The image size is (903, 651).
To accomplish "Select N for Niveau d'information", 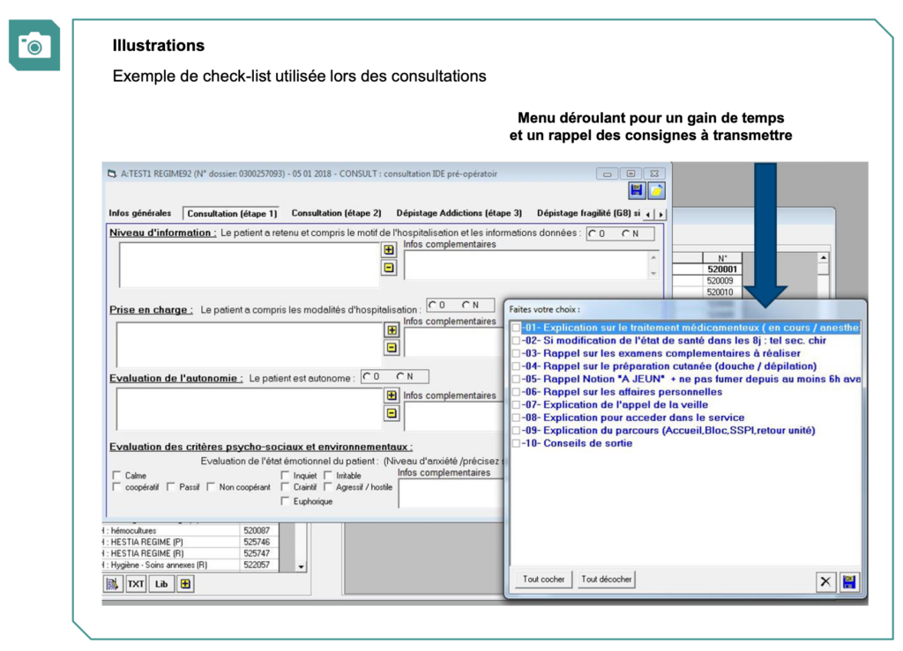I will pos(626,233).
